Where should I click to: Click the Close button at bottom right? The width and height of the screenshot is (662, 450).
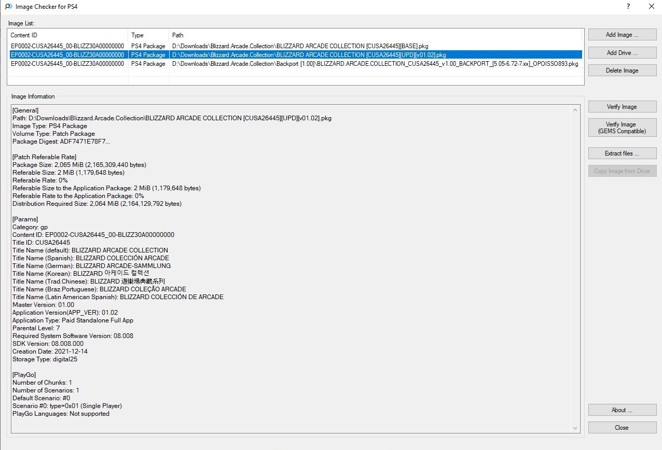(x=622, y=428)
